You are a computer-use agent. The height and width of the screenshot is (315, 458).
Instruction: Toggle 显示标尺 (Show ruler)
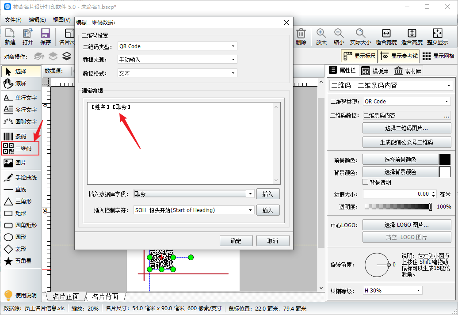coord(359,56)
